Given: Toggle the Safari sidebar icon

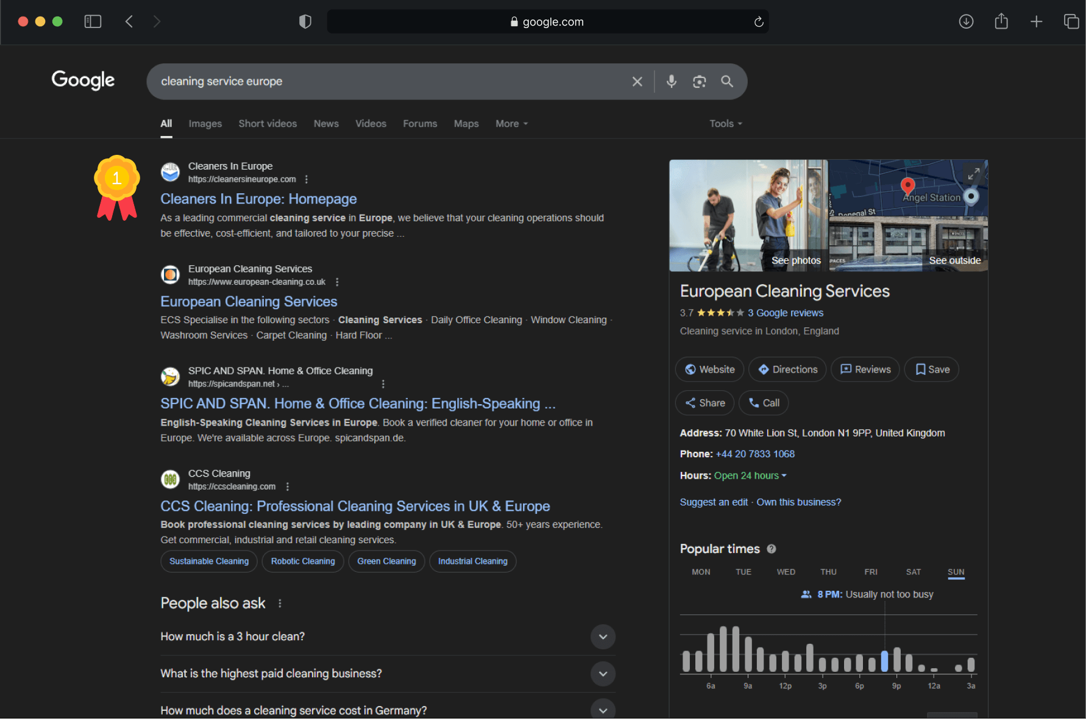Looking at the screenshot, I should coord(93,21).
